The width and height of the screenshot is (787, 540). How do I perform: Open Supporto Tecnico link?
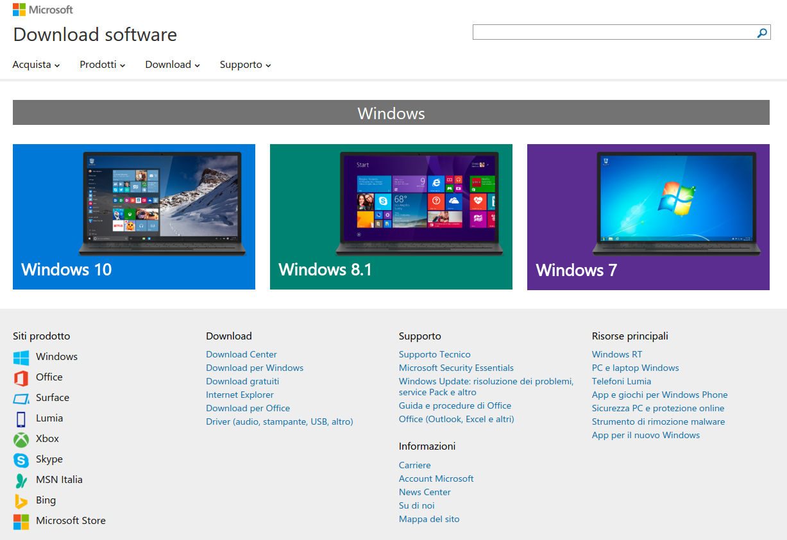(434, 354)
